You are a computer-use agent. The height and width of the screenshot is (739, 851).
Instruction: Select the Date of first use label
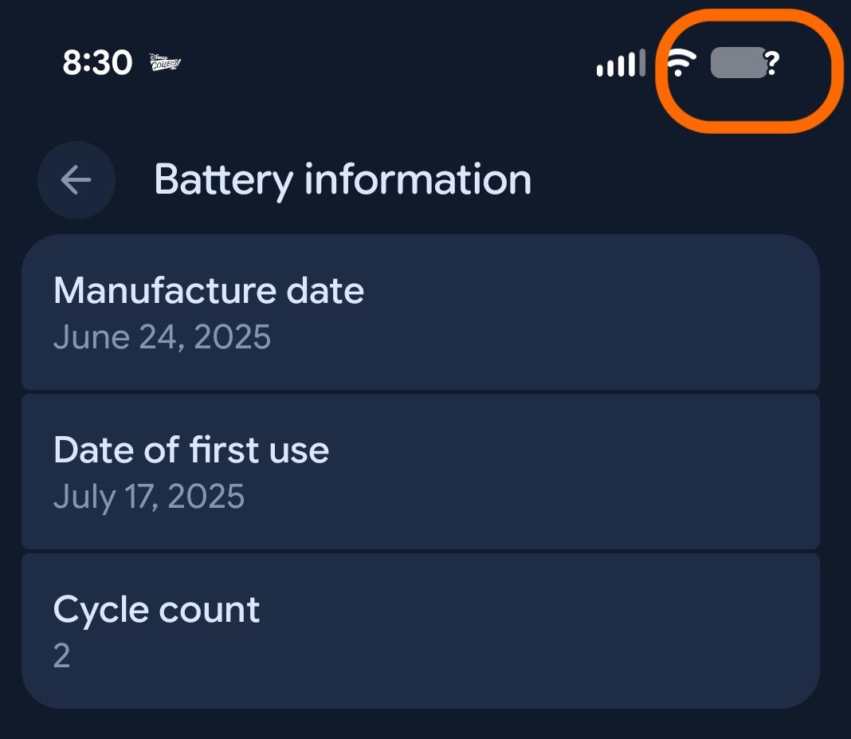[x=191, y=450]
